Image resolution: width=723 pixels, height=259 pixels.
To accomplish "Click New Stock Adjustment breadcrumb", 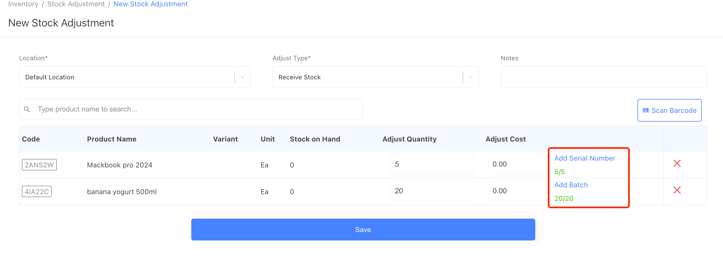I will 151,4.
